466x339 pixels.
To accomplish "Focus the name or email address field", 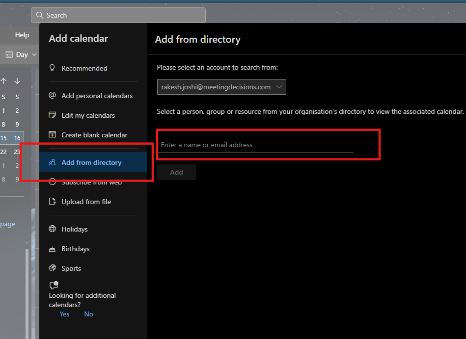I will coord(255,145).
